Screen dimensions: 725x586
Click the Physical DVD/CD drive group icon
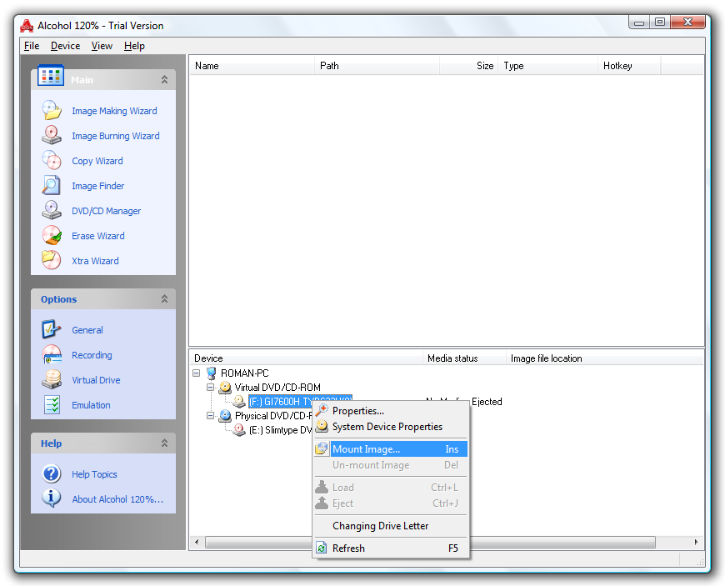225,416
